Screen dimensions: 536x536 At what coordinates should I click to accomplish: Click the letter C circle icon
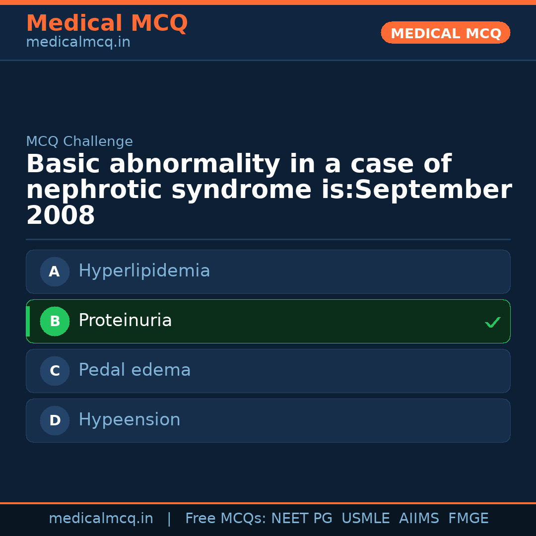[55, 371]
